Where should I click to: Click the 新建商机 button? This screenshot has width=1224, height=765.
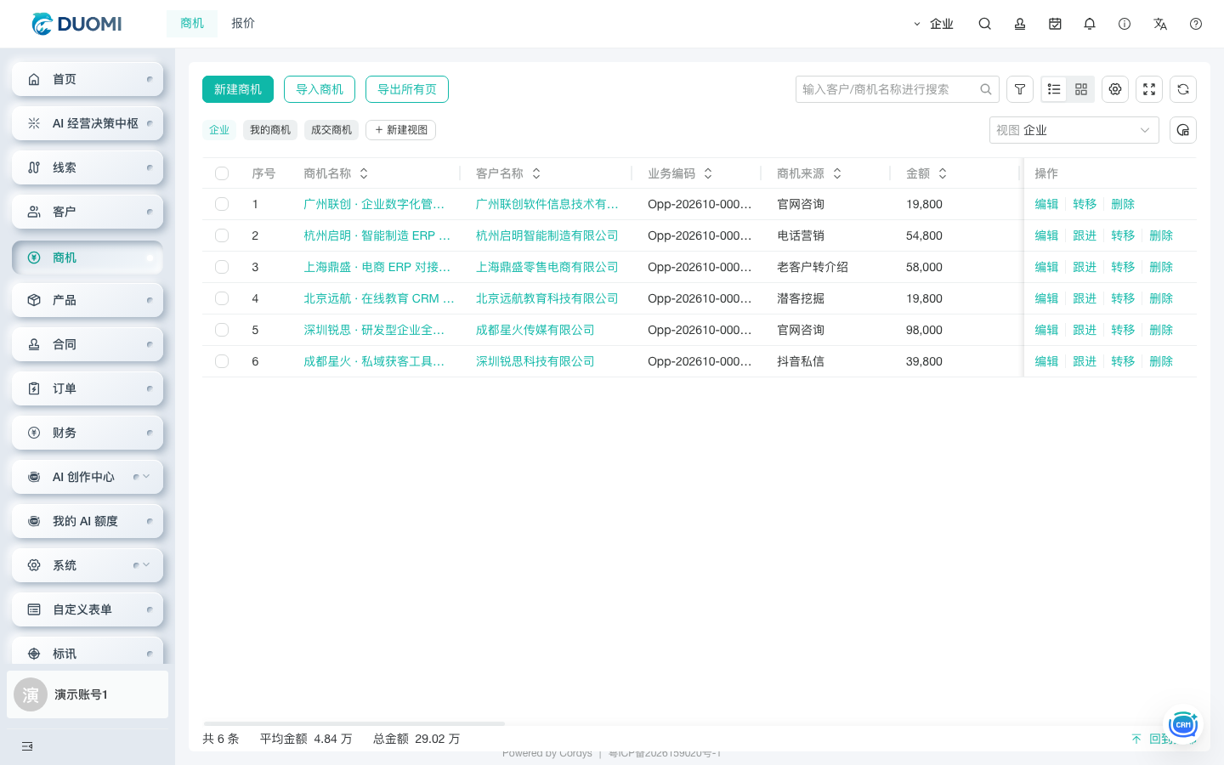tap(238, 89)
